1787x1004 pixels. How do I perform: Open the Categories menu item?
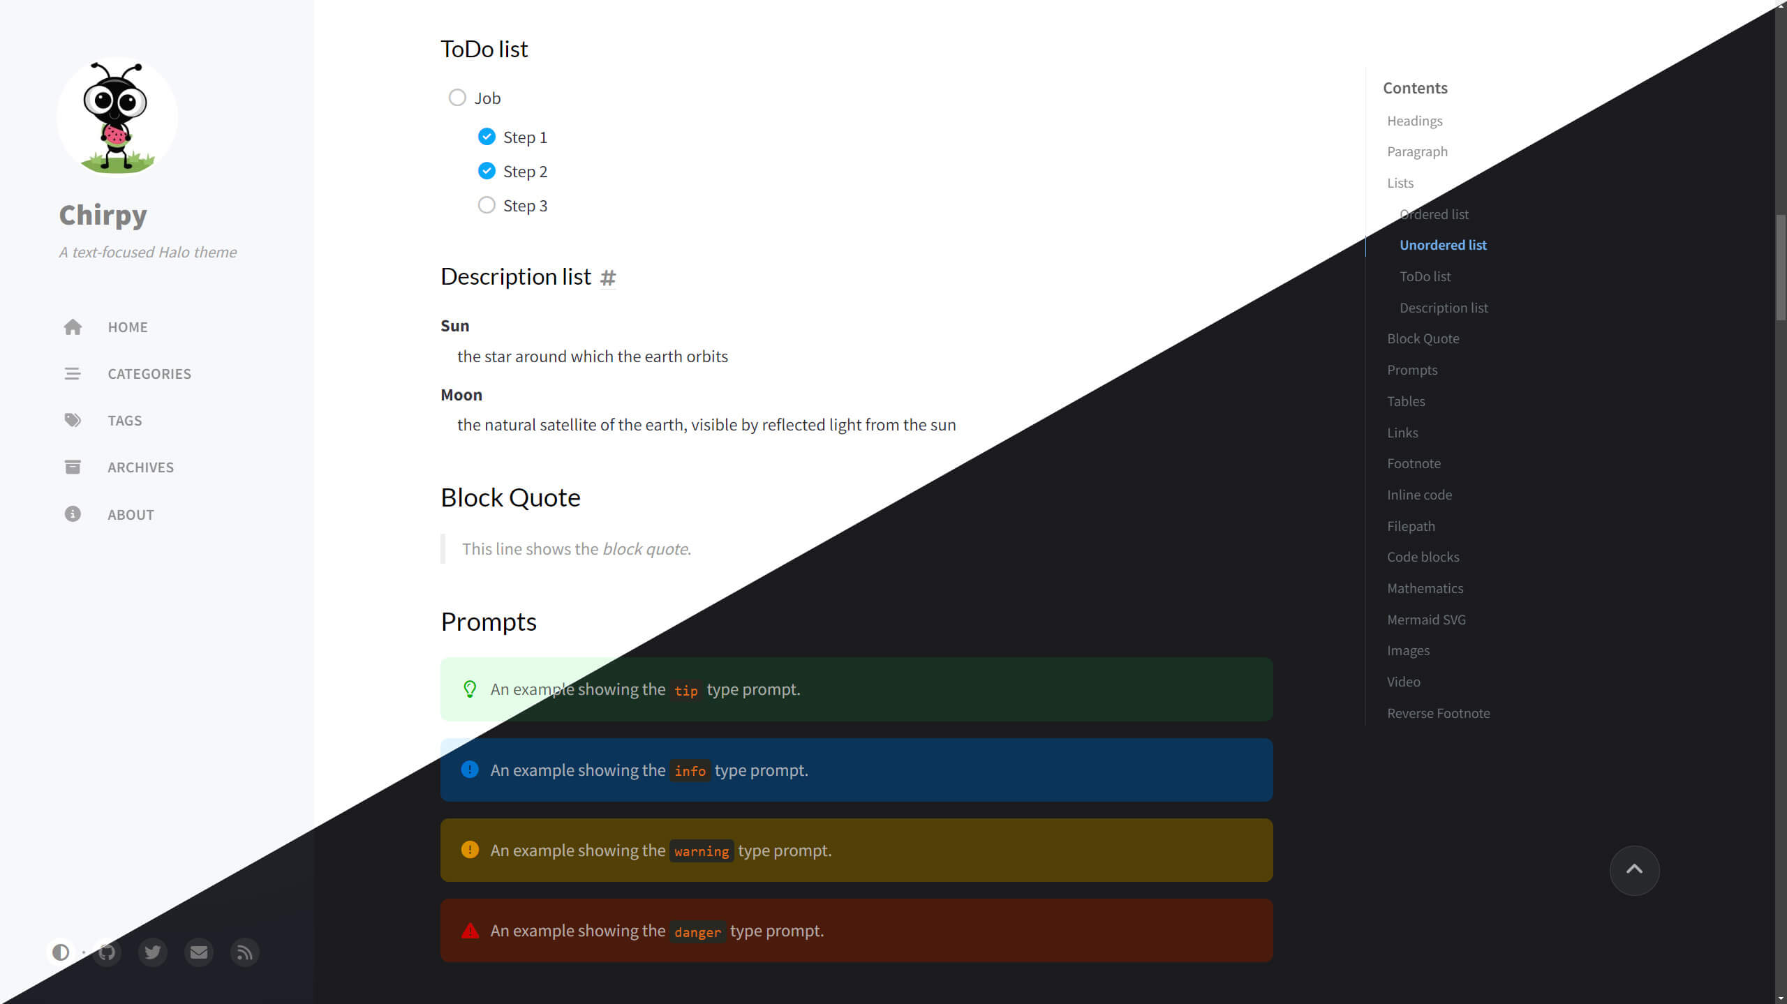[149, 374]
